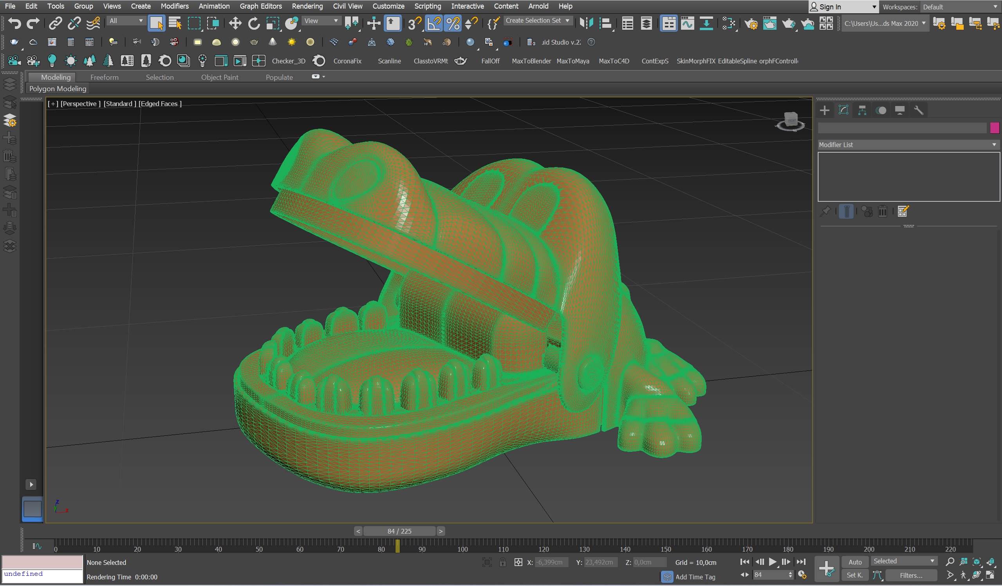The width and height of the screenshot is (1002, 586).
Task: Click the Mirror tool icon
Action: (x=587, y=23)
